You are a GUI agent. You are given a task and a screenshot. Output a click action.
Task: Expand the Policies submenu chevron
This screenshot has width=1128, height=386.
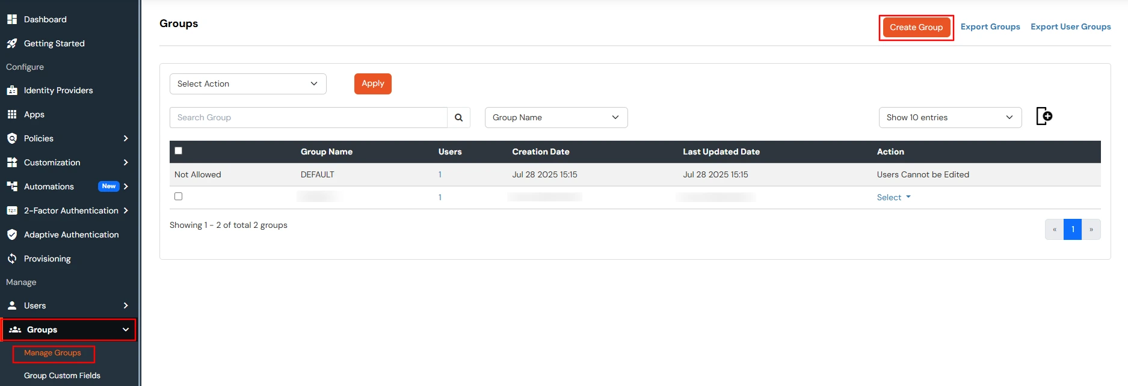(x=126, y=138)
